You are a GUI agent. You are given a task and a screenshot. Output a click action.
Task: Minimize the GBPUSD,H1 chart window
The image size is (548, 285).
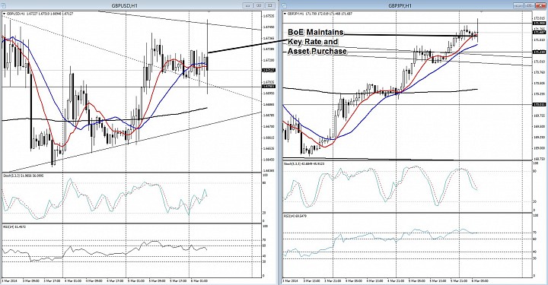pos(248,5)
